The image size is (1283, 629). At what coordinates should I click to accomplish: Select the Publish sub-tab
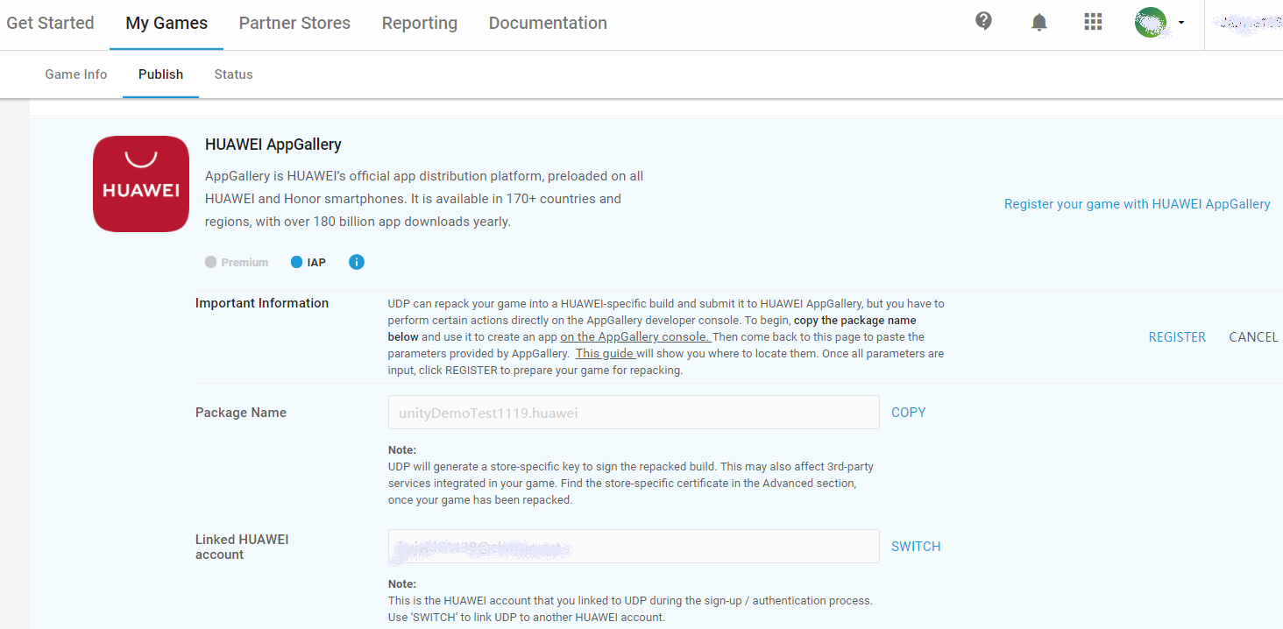tap(160, 74)
